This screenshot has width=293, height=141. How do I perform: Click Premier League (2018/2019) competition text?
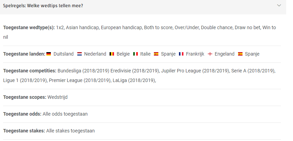pos(80,80)
